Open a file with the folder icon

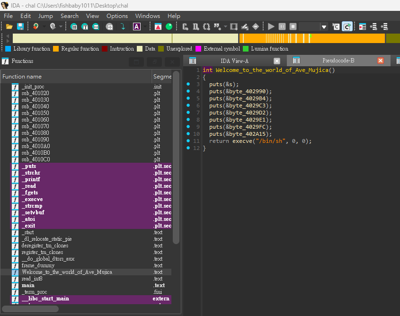[x=9, y=26]
